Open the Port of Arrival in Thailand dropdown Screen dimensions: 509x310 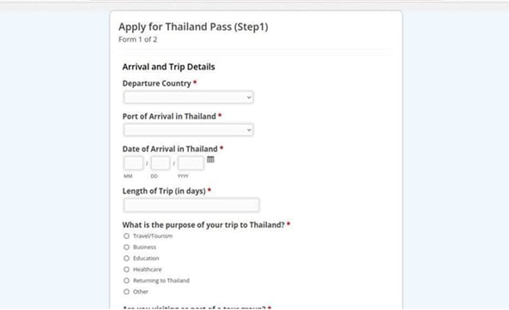tap(188, 130)
